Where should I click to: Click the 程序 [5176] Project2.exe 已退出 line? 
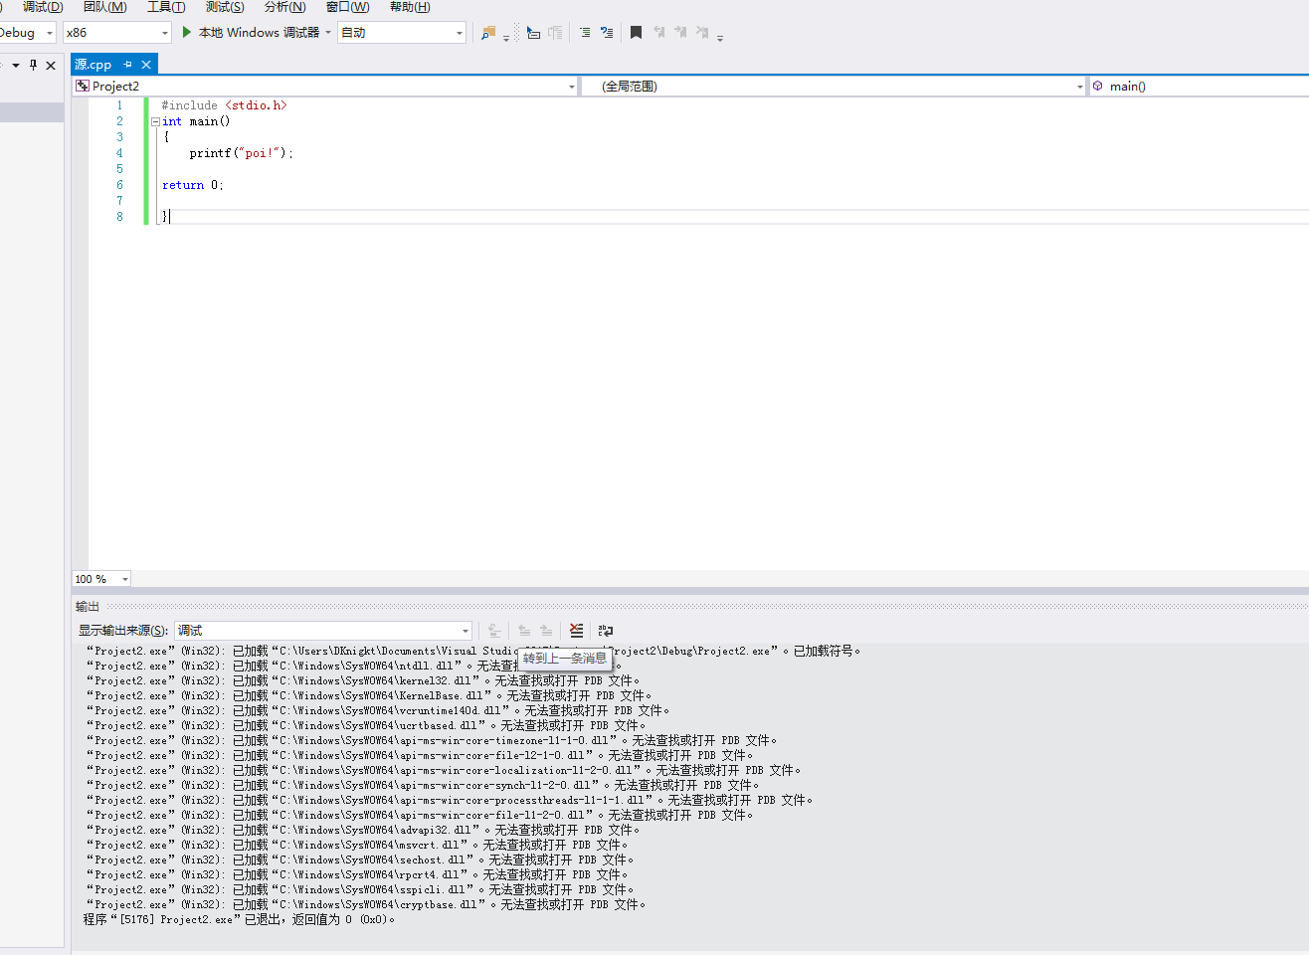click(x=240, y=920)
